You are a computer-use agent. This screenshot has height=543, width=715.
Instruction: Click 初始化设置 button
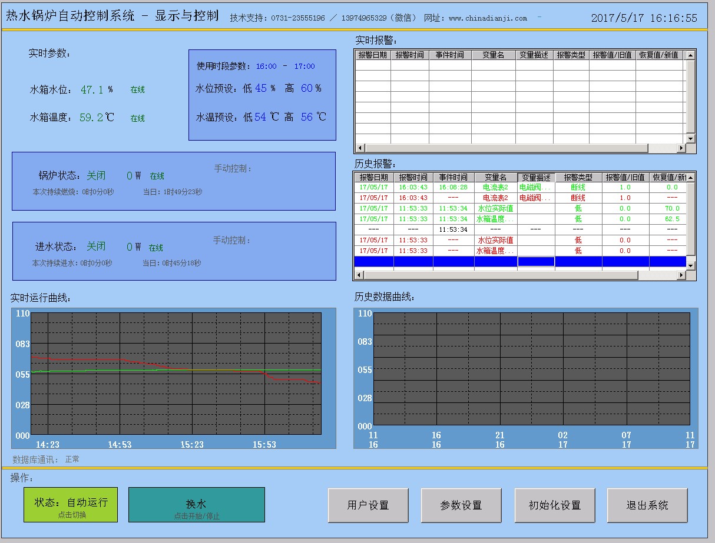click(x=554, y=505)
